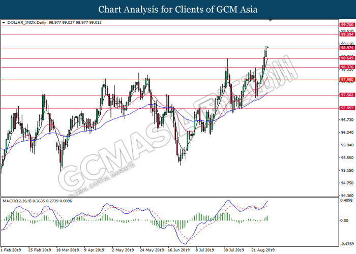
Task: Click the 25 Feb 2019 date label
Action: point(40,250)
